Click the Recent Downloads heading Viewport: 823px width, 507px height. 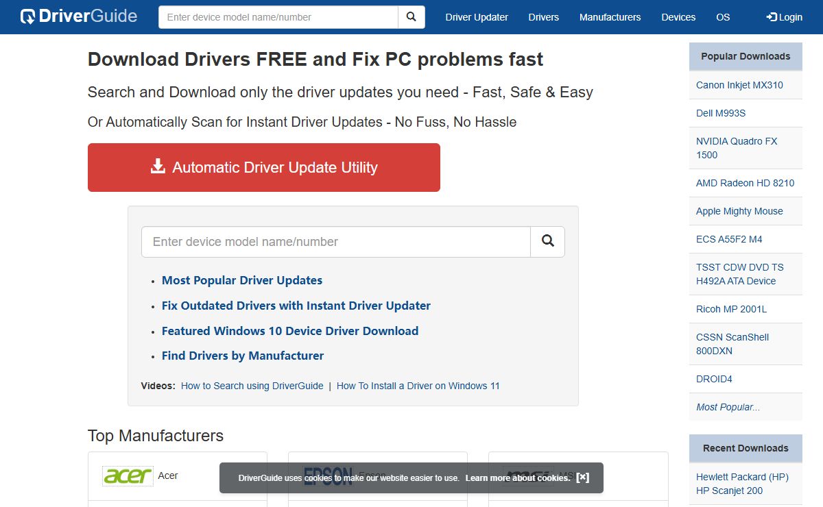746,448
